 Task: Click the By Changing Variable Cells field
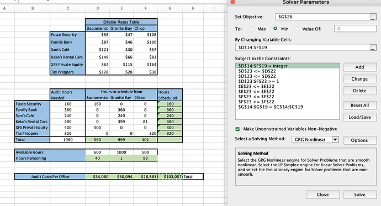pos(303,47)
